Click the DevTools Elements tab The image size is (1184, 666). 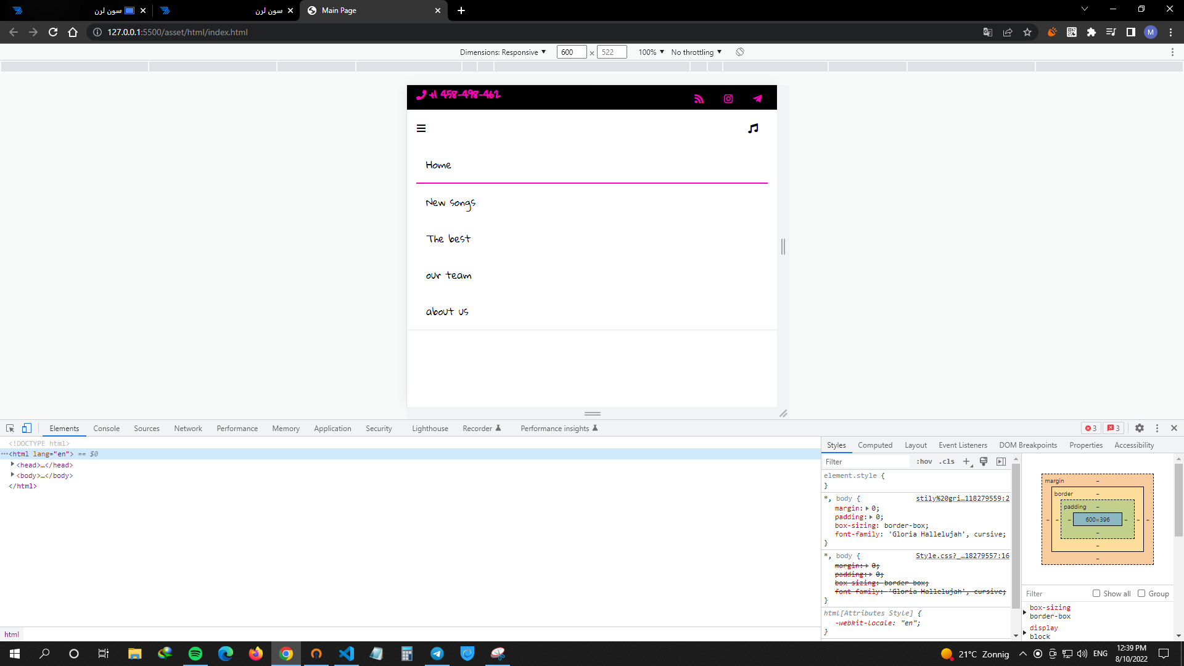[64, 428]
